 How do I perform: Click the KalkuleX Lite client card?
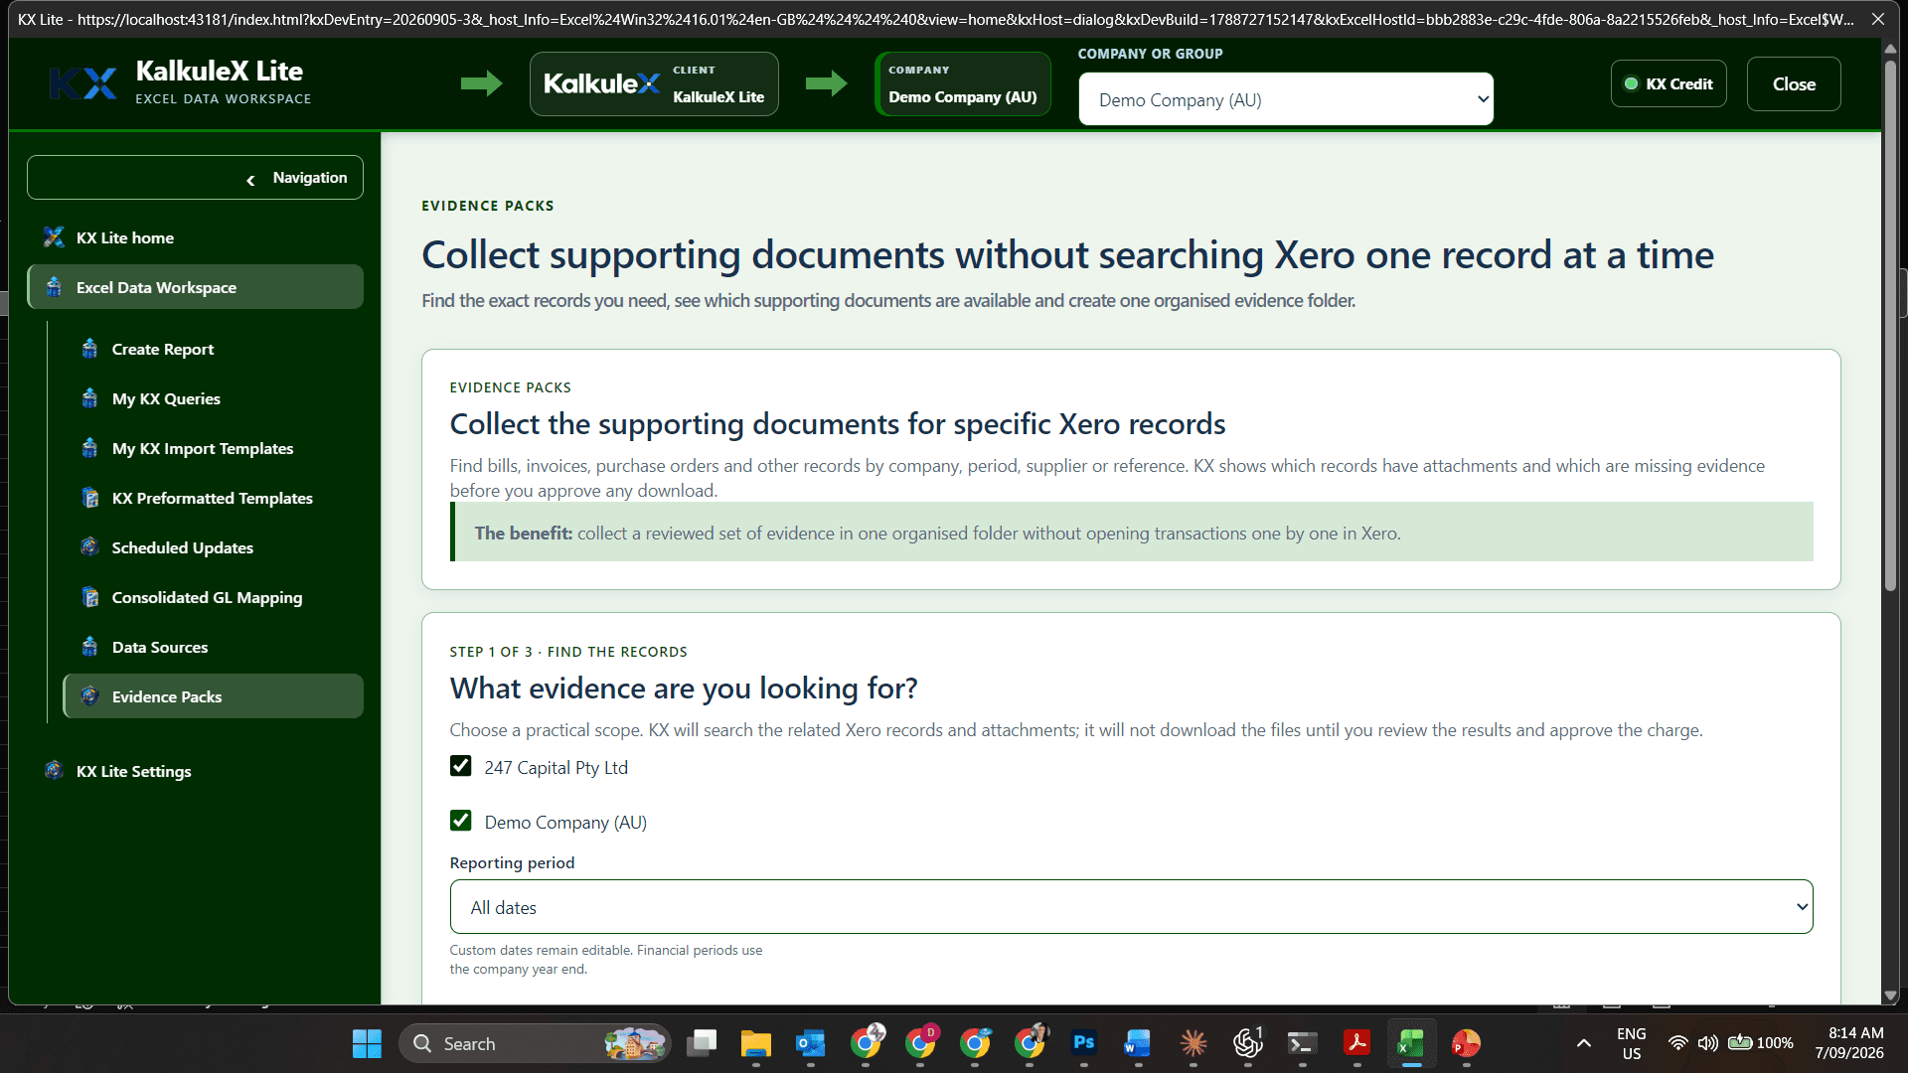click(654, 84)
